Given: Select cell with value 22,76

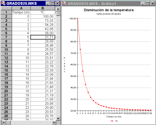Looking at the screenshot, I should [x=43, y=66].
